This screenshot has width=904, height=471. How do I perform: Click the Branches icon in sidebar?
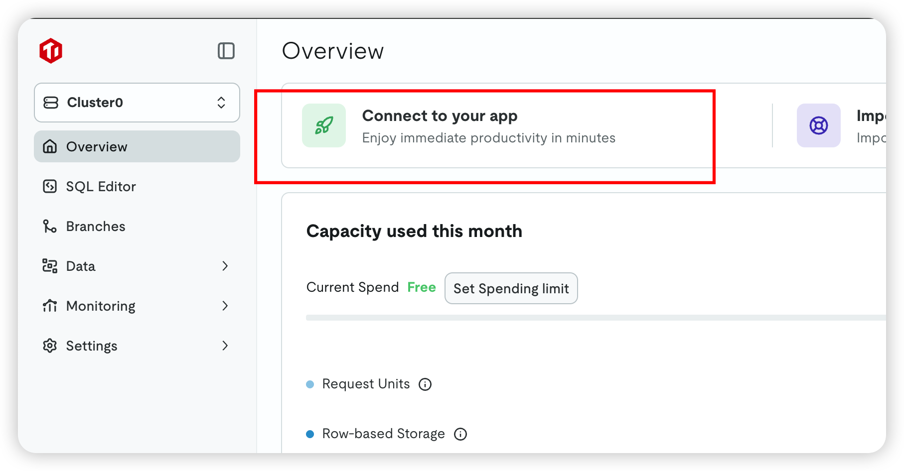pos(50,226)
